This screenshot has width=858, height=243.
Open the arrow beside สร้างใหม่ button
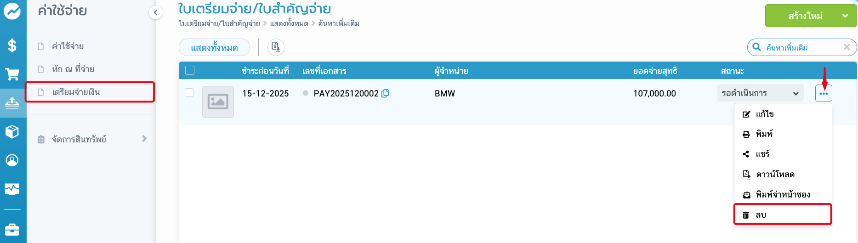(845, 16)
